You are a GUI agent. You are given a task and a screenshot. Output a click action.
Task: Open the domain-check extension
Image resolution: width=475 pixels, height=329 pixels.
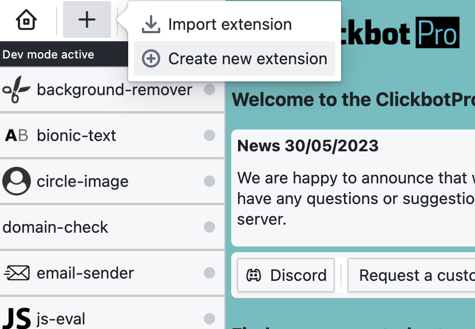[x=112, y=227]
